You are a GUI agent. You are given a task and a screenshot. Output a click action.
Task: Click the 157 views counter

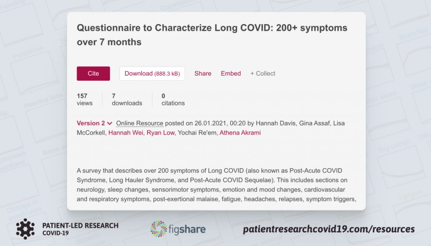pyautogui.click(x=85, y=99)
